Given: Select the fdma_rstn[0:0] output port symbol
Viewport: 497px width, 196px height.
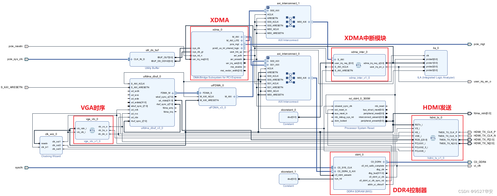Looking at the screenshot, I should (x=470, y=113).
